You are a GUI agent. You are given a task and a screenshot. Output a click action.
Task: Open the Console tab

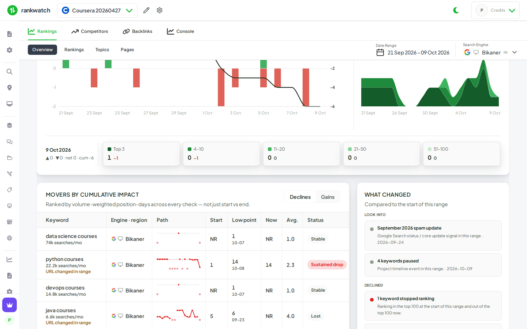[180, 31]
